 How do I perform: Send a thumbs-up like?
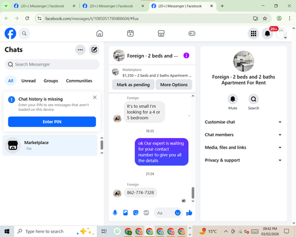tap(189, 213)
